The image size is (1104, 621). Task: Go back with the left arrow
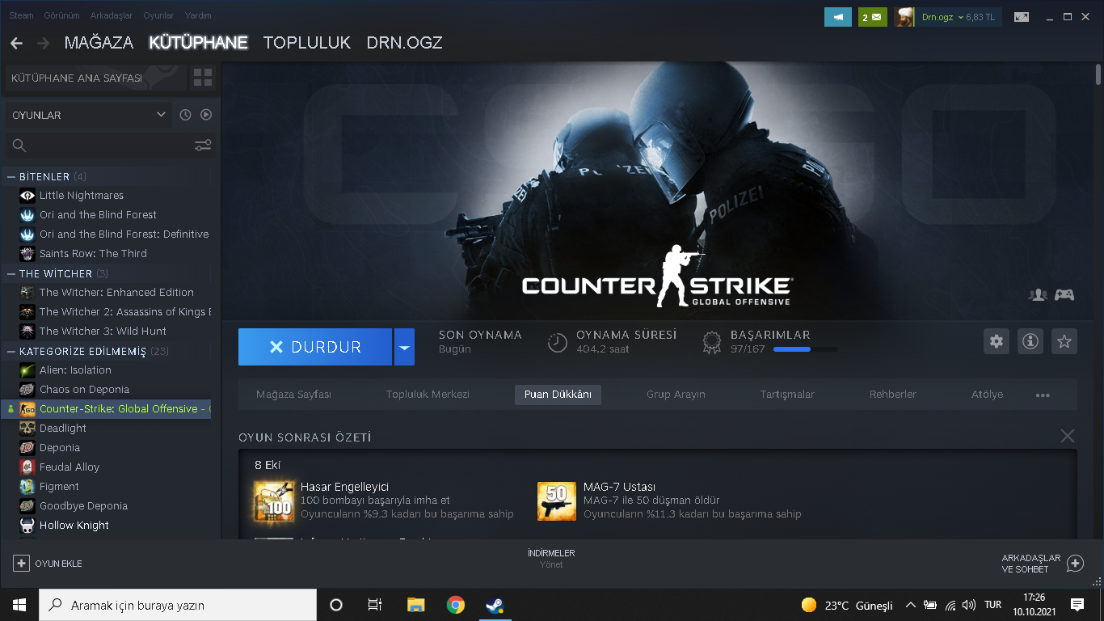[16, 43]
